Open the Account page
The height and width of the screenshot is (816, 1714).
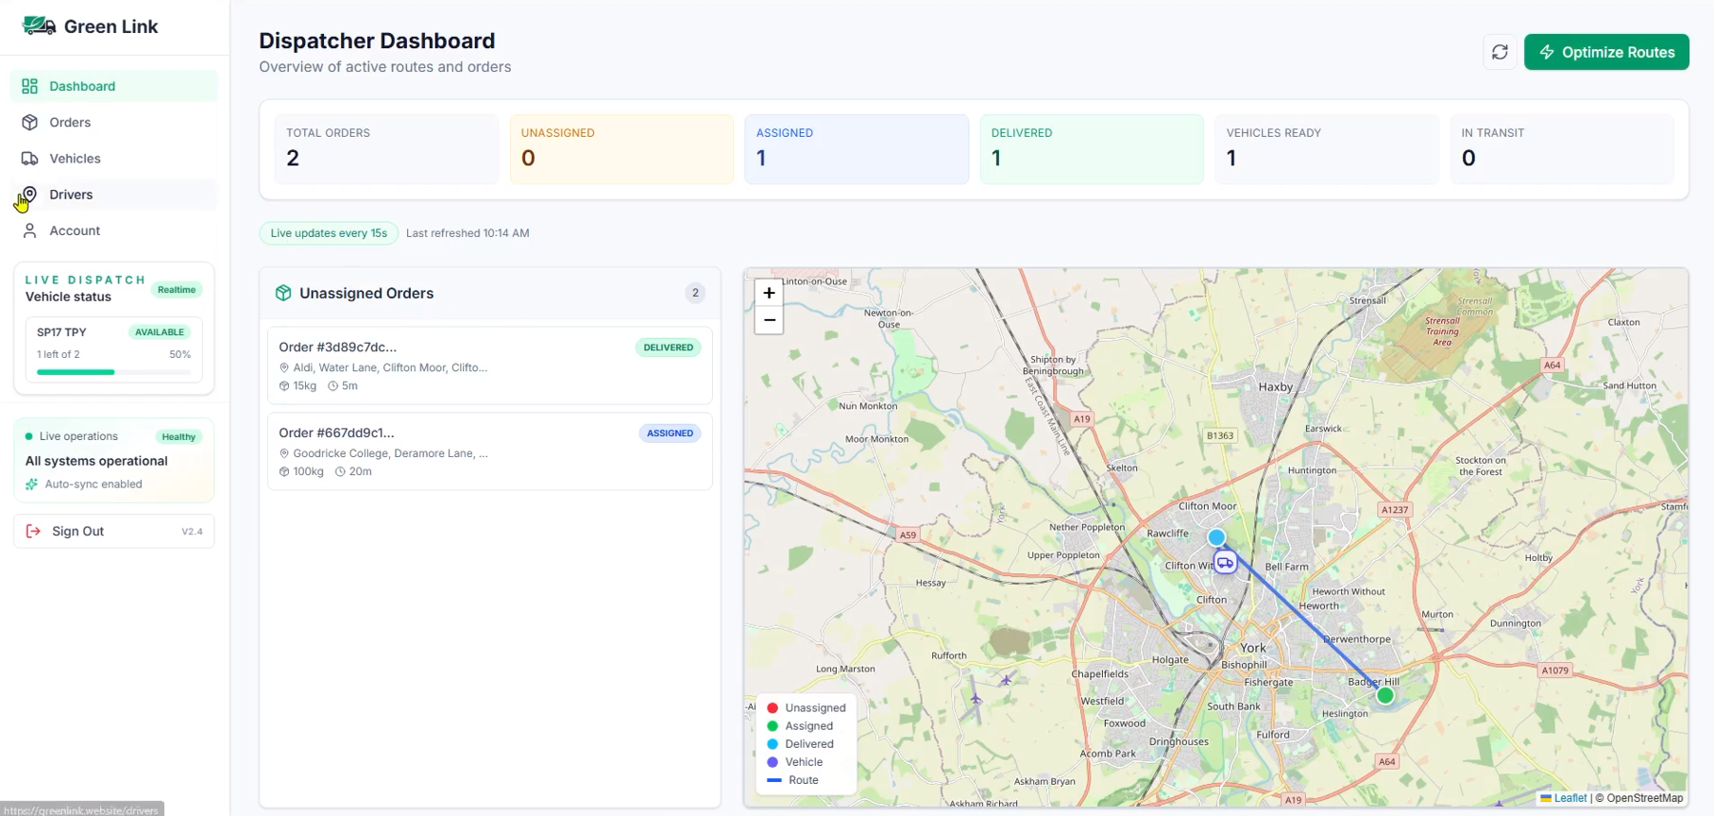pos(75,230)
